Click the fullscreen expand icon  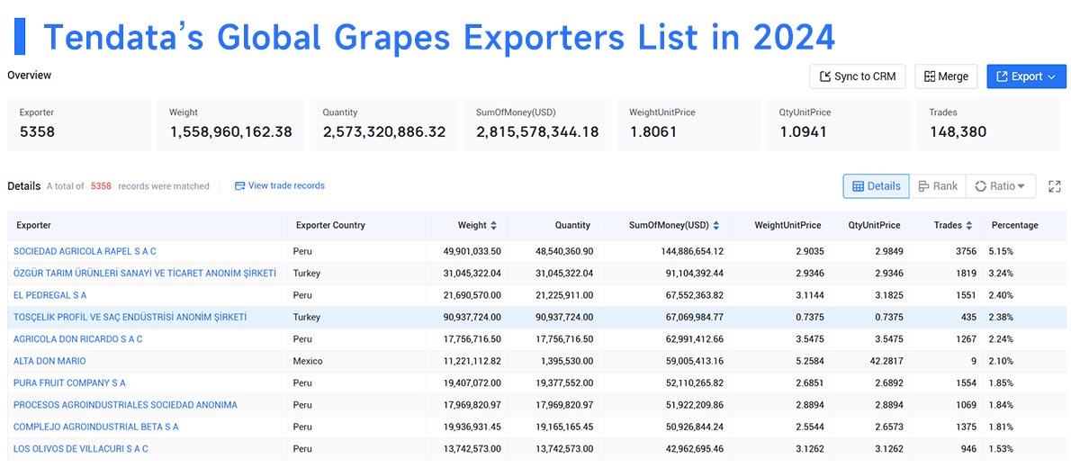pos(1055,185)
